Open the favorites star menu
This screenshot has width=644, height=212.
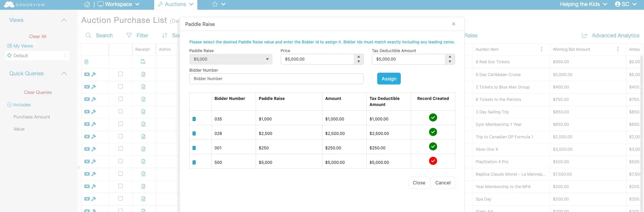point(219,4)
